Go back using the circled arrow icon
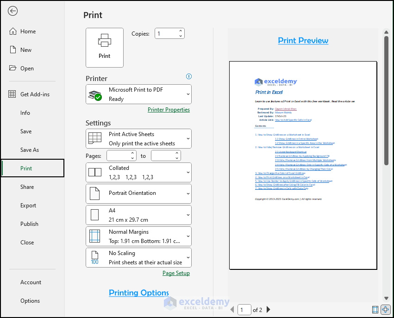The image size is (394, 318). tap(13, 11)
